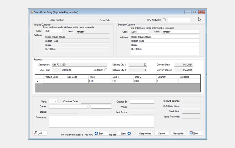Image resolution: width=235 pixels, height=148 pixels.
Task: Enable the W/C Required checkbox
Action: (x=164, y=20)
